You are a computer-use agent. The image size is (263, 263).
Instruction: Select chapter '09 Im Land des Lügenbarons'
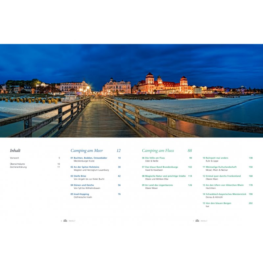click(x=157, y=185)
